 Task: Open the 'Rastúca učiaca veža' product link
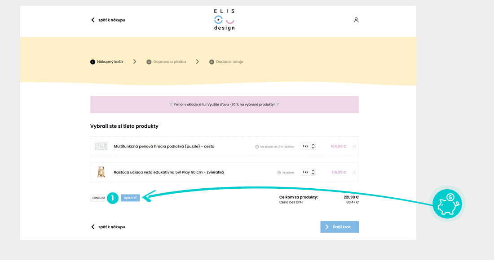[168, 172]
